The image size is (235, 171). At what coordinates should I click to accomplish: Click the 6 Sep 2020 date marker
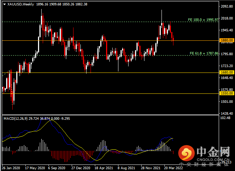tap(56, 168)
